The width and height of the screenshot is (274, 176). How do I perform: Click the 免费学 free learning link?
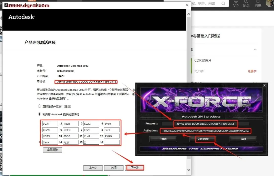click(252, 71)
